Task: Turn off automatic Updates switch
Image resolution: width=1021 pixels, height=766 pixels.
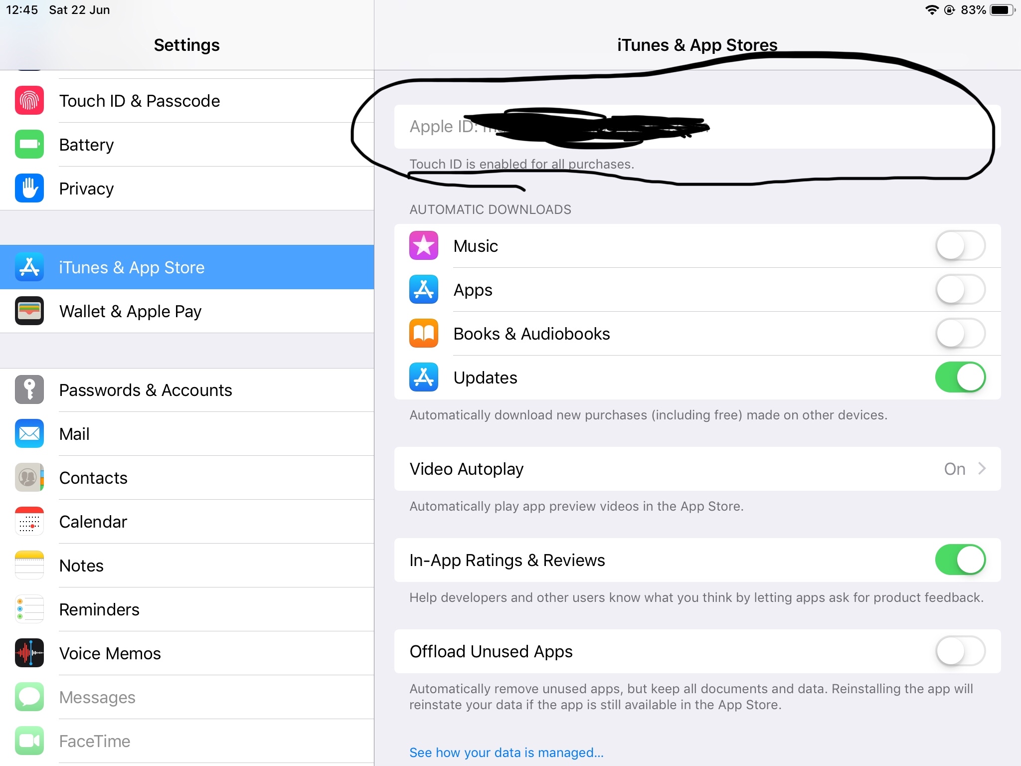Action: (x=960, y=378)
